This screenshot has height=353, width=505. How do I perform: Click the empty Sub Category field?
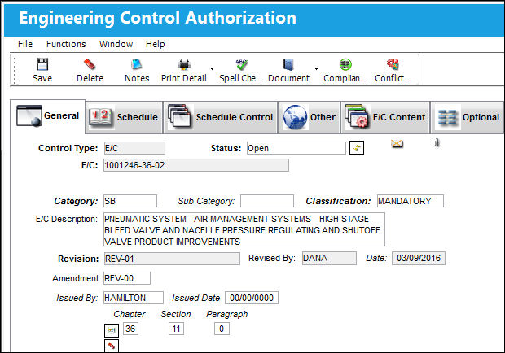pos(267,201)
